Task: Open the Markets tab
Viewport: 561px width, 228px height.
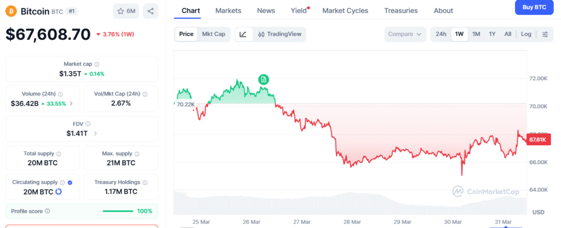Action: click(228, 10)
